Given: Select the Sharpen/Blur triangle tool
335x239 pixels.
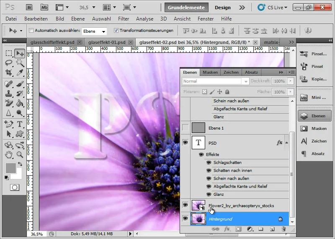Looking at the screenshot, I should pyautogui.click(x=9, y=113).
